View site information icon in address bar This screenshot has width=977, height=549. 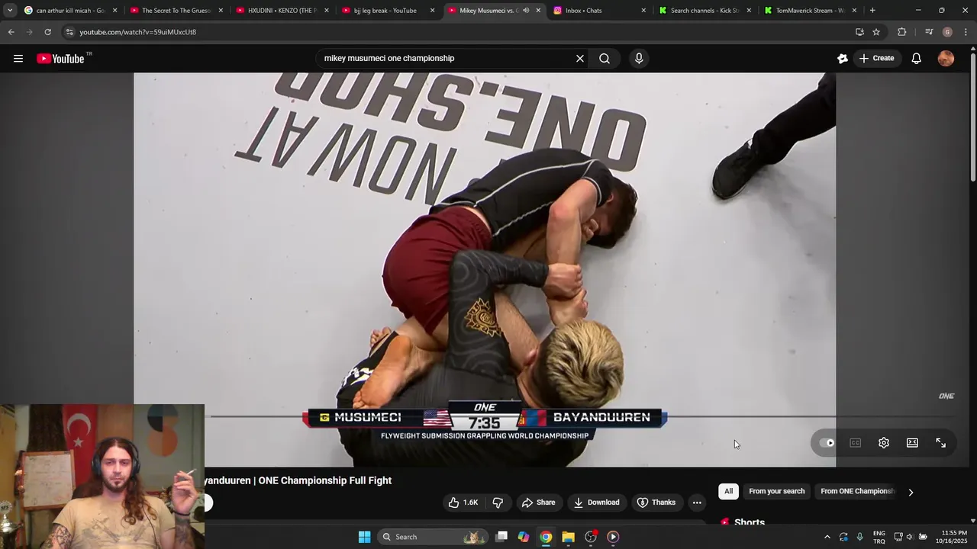coord(69,32)
